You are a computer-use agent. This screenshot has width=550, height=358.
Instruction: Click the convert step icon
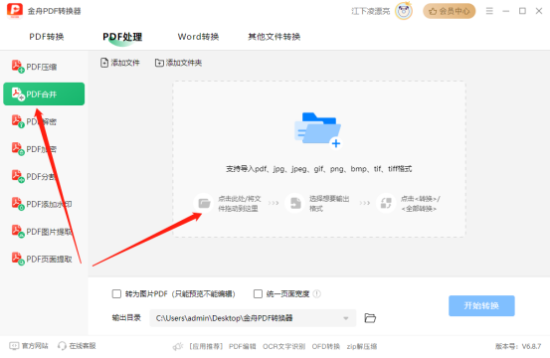coord(386,203)
